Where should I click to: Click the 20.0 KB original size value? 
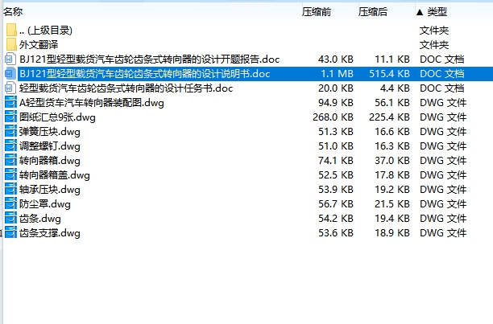(335, 88)
